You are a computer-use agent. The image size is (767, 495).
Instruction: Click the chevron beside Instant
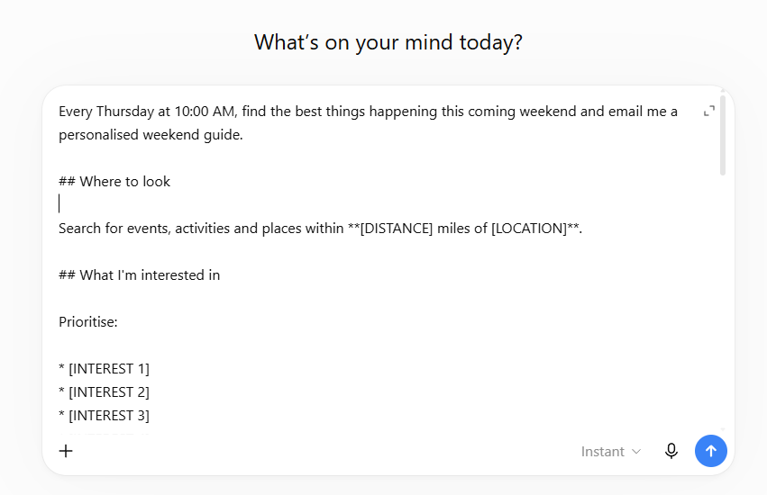(x=636, y=452)
